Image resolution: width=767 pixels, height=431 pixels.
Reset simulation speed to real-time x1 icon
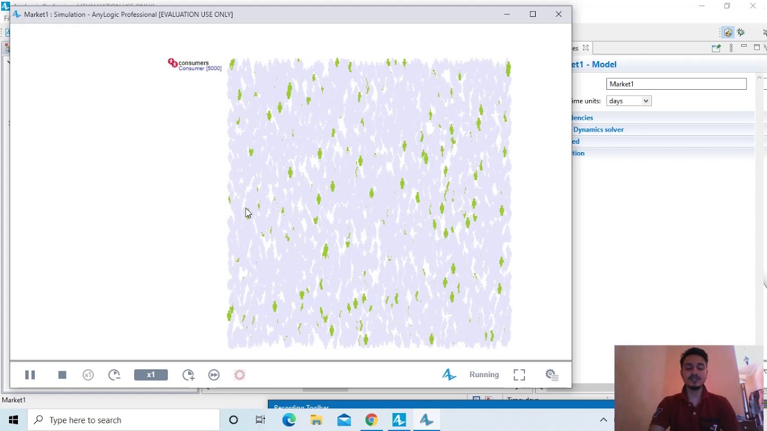pyautogui.click(x=88, y=375)
